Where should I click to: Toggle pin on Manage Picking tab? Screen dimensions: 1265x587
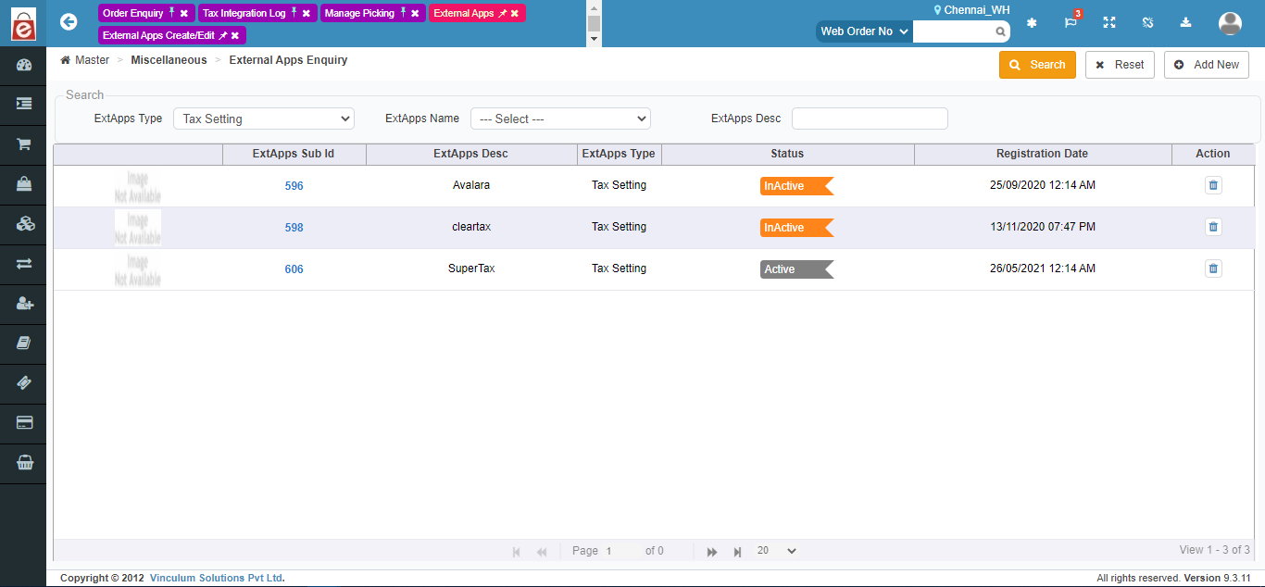tap(403, 13)
